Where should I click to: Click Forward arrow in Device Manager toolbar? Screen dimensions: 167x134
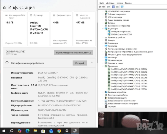click(x=104, y=7)
